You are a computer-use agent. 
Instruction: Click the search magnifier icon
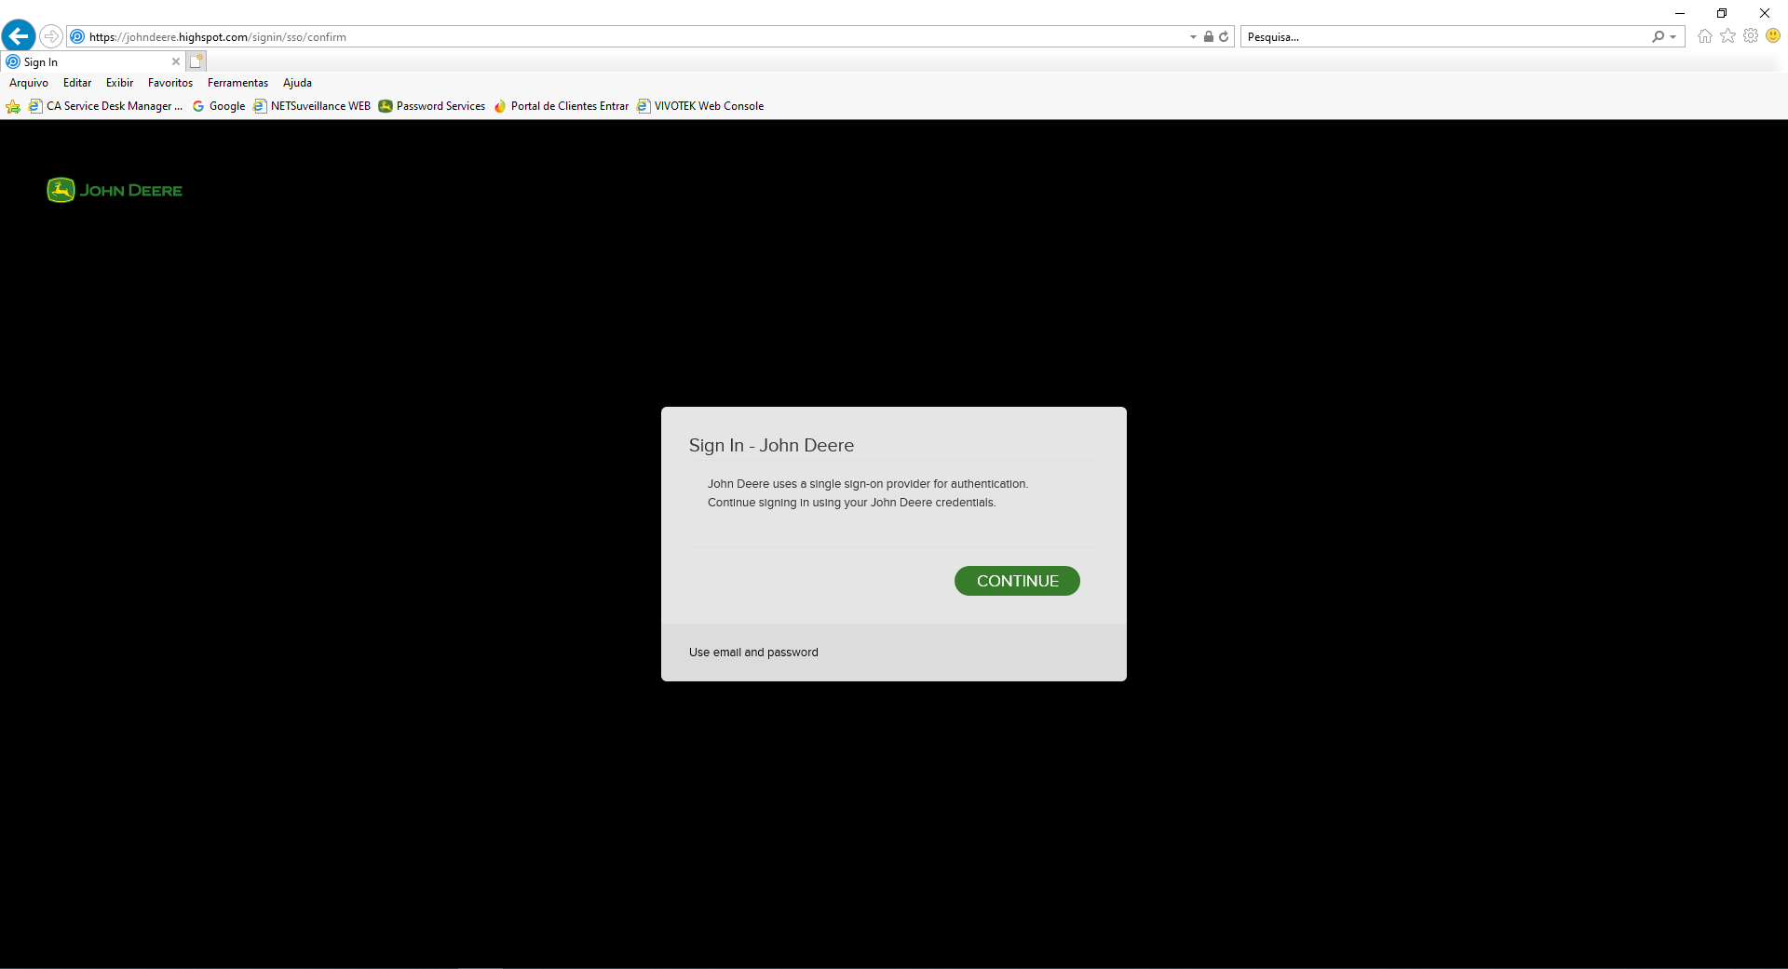pyautogui.click(x=1658, y=36)
